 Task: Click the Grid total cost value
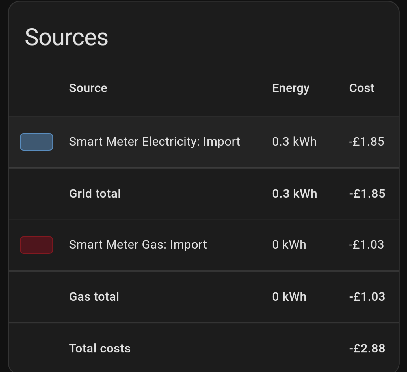[x=367, y=194]
